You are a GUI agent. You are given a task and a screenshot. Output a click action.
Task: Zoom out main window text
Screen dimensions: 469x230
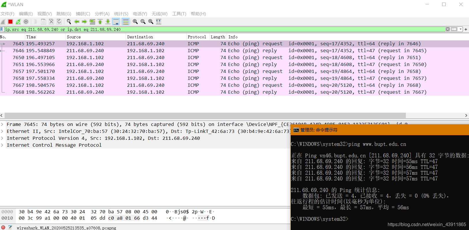(x=143, y=22)
